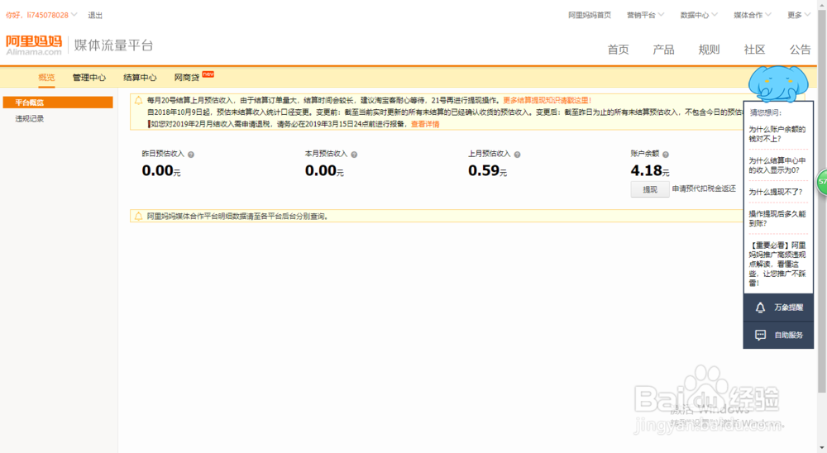827x453 pixels.
Task: Open the 阿里妈妈首页 link
Action: tap(590, 16)
